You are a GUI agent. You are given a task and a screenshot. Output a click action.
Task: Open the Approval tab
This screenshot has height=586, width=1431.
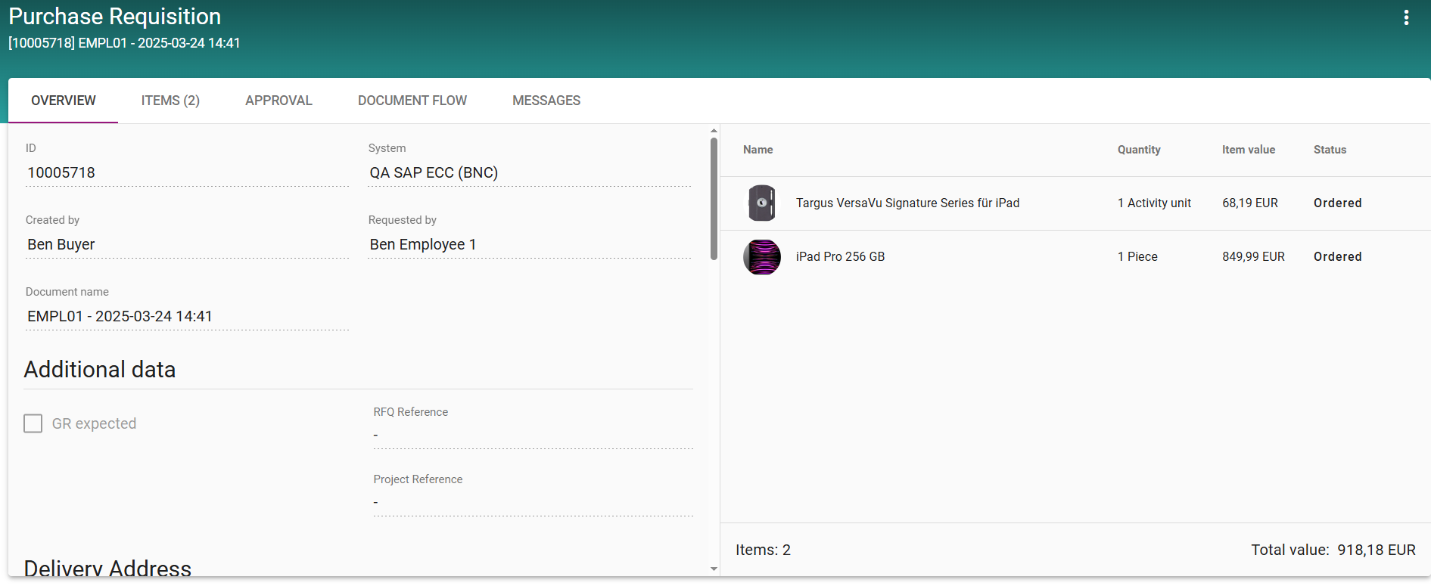tap(278, 101)
